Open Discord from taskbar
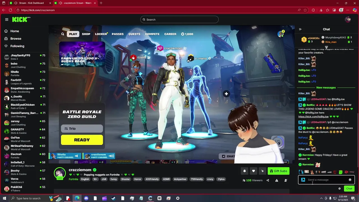The image size is (359, 202). (86, 198)
